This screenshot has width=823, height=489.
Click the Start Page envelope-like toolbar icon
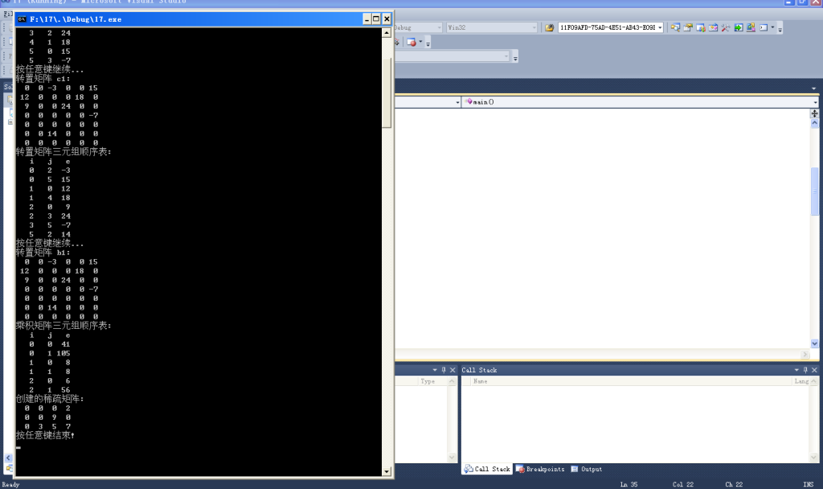[714, 28]
